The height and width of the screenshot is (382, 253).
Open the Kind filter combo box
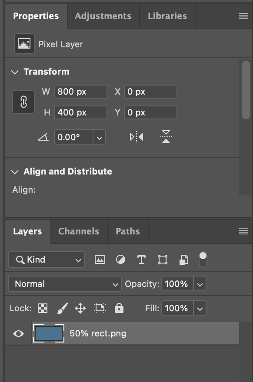[x=46, y=259]
